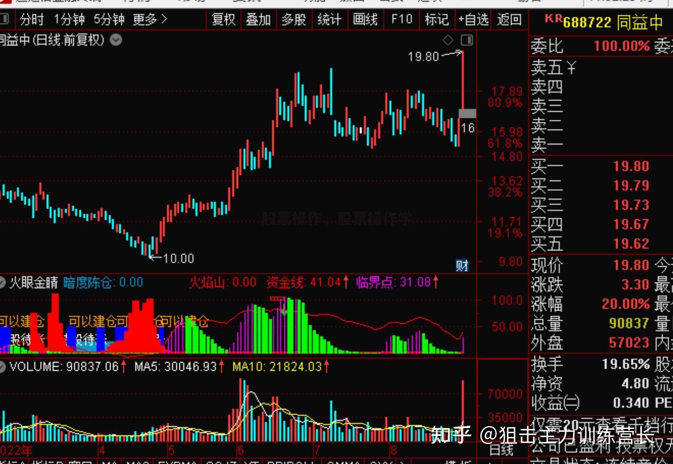
Task: Click the KR badge beside stock code
Action: pos(553,19)
